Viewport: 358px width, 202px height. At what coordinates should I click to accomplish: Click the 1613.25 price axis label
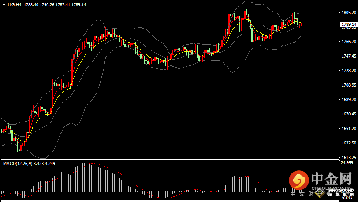[x=348, y=157]
